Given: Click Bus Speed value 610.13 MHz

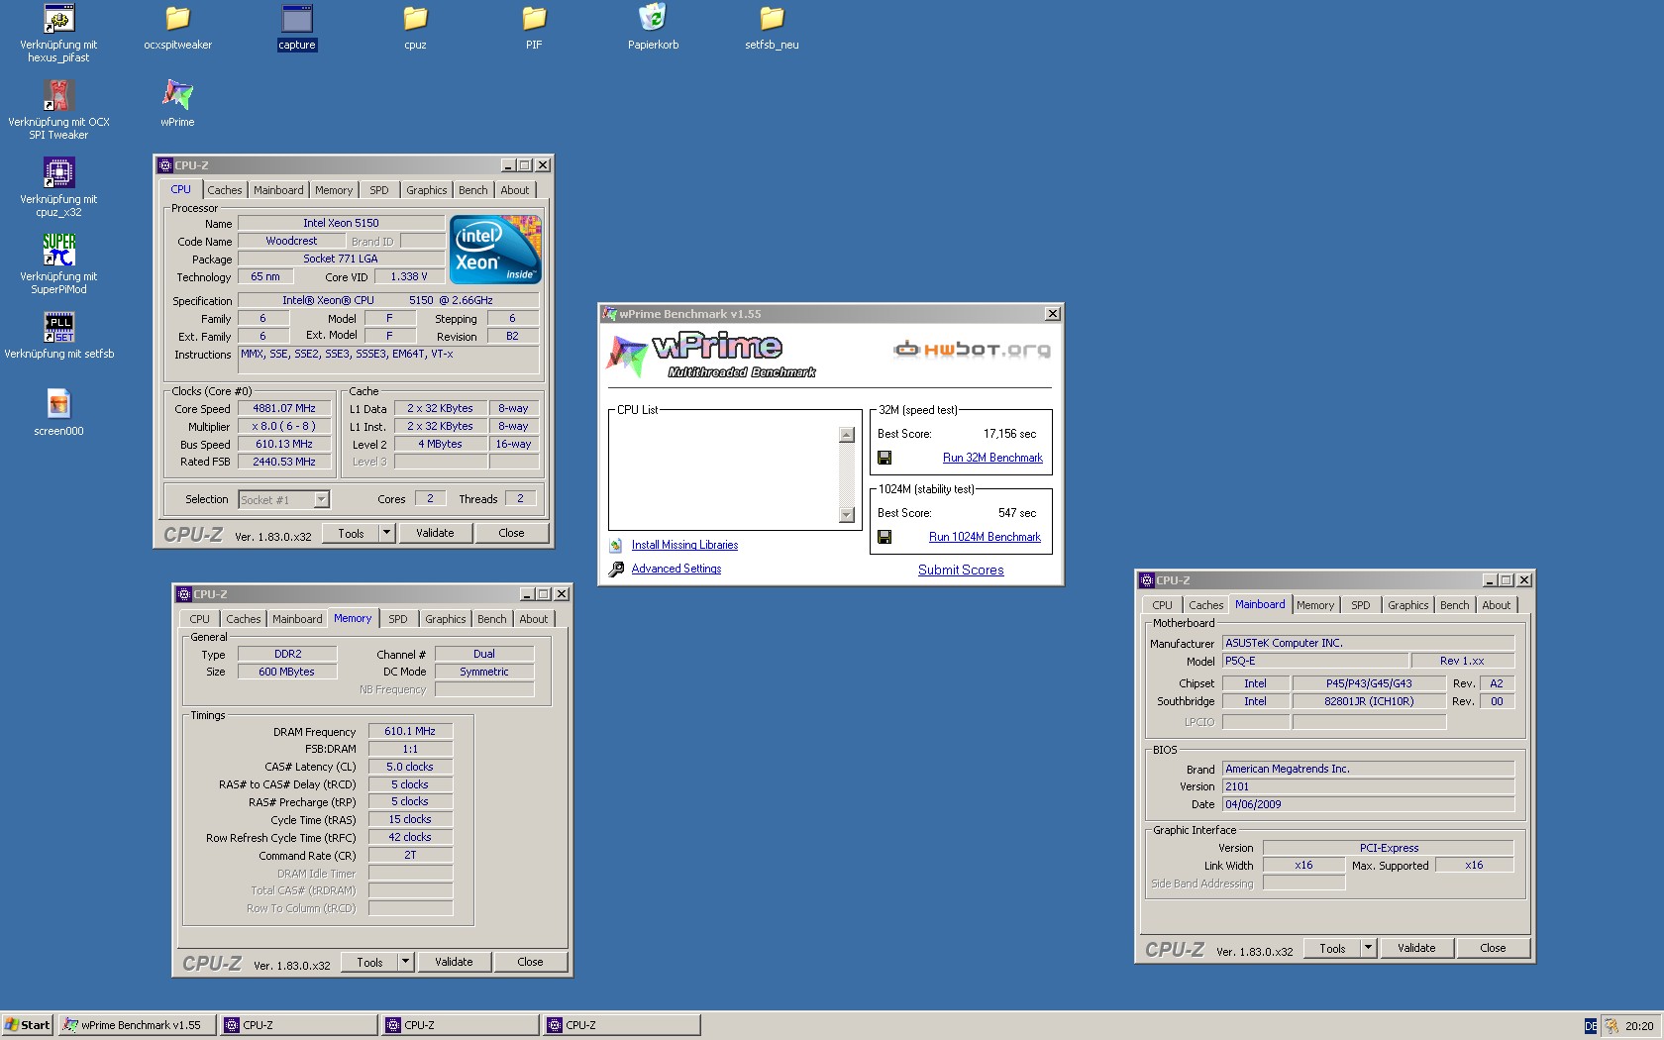Looking at the screenshot, I should pos(284,444).
